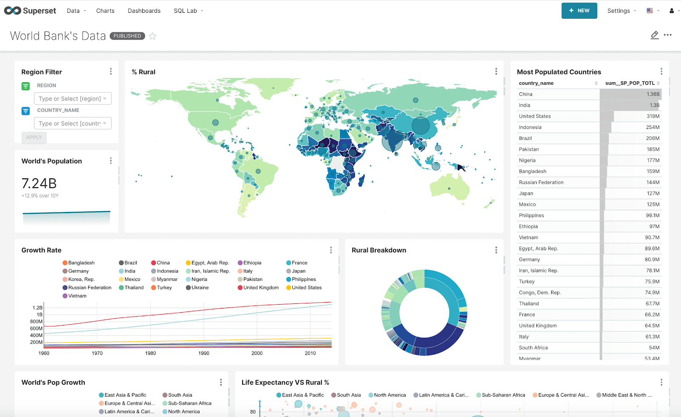Open the Most Populated Countries kebab menu
This screenshot has width=681, height=417.
tap(661, 71)
